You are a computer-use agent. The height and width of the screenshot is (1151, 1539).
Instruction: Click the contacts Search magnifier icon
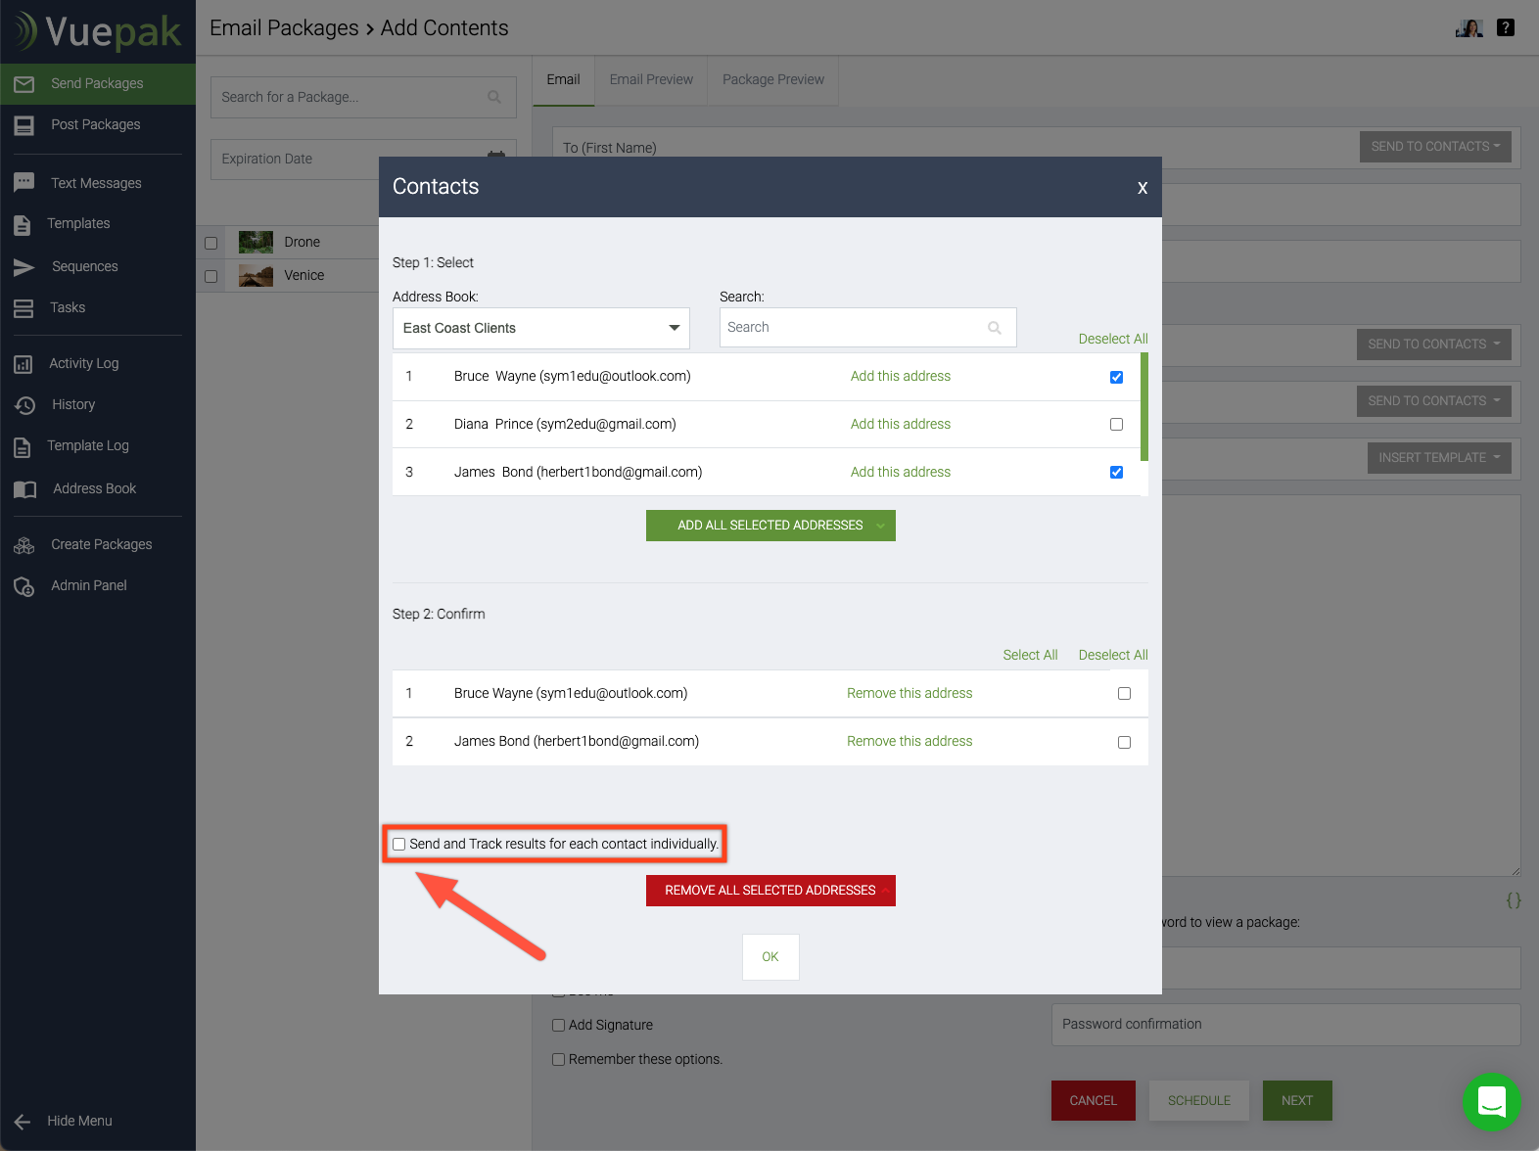tap(995, 328)
